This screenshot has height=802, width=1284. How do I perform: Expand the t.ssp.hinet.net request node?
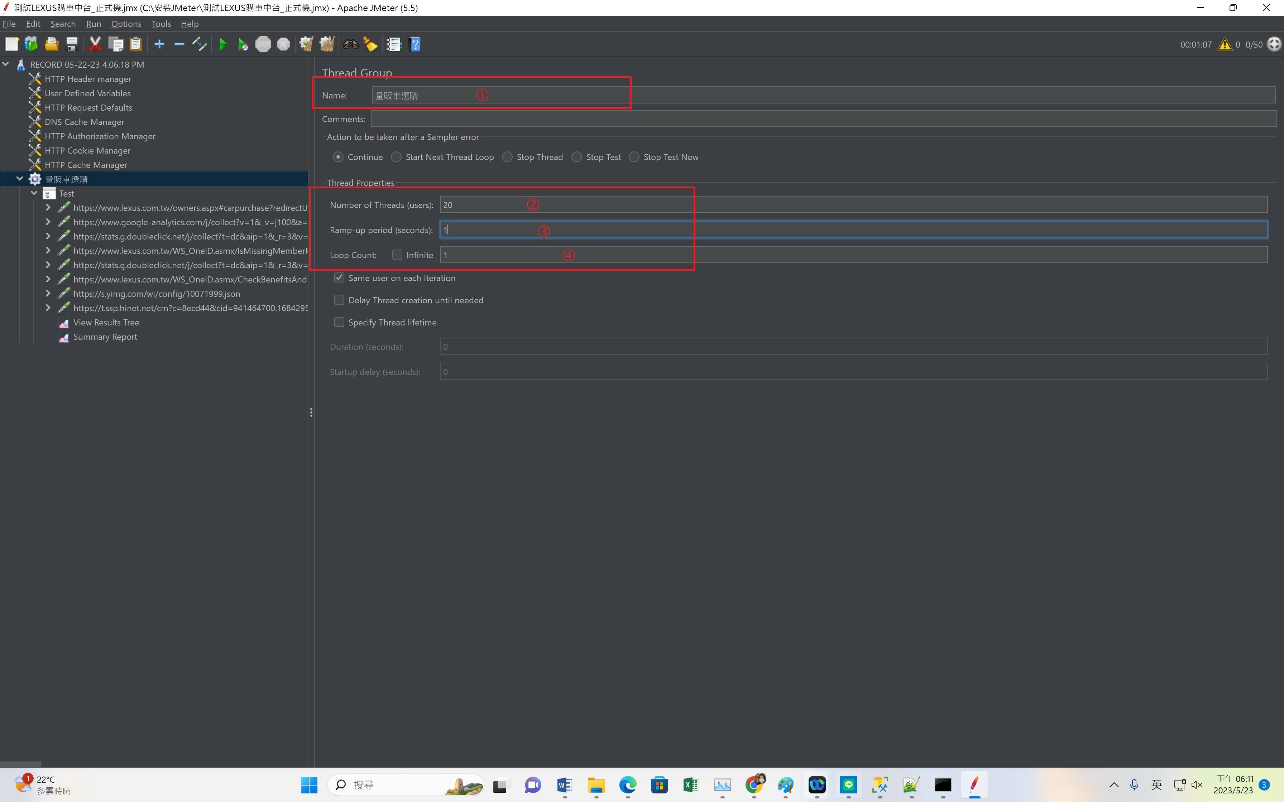click(x=48, y=308)
